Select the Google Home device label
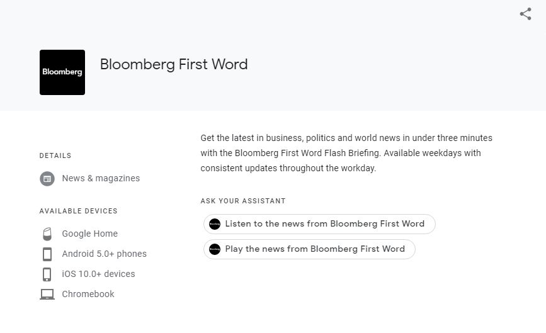Screen dimensions: 546x333 [x=90, y=234]
